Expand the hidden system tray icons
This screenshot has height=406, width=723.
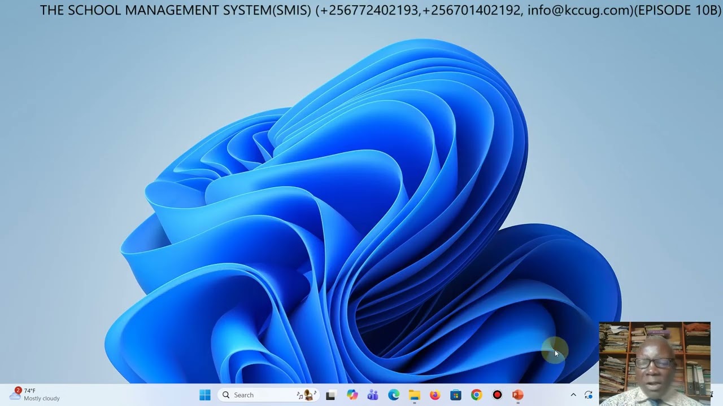point(573,395)
